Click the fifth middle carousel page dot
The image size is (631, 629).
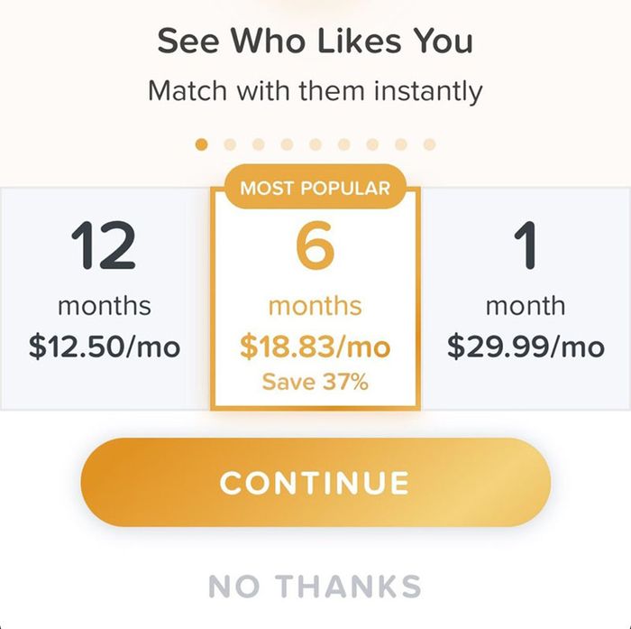tap(315, 144)
